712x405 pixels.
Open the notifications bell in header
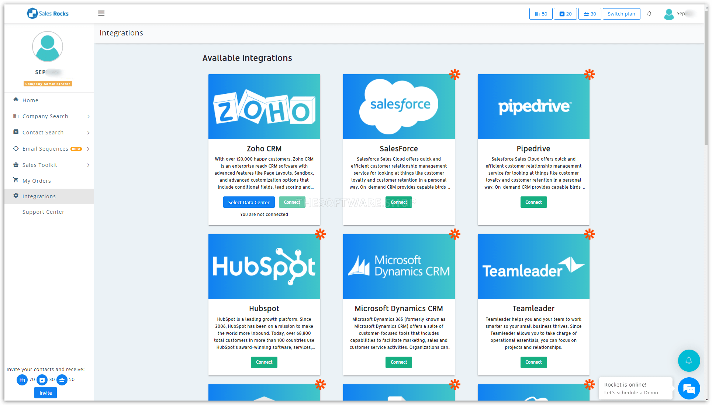(x=649, y=14)
